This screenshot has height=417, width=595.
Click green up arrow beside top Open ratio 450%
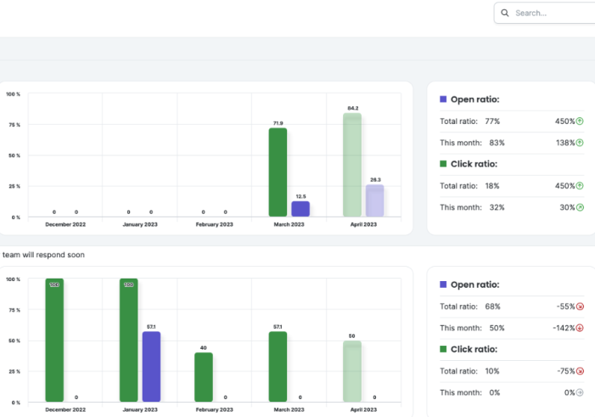coord(580,121)
